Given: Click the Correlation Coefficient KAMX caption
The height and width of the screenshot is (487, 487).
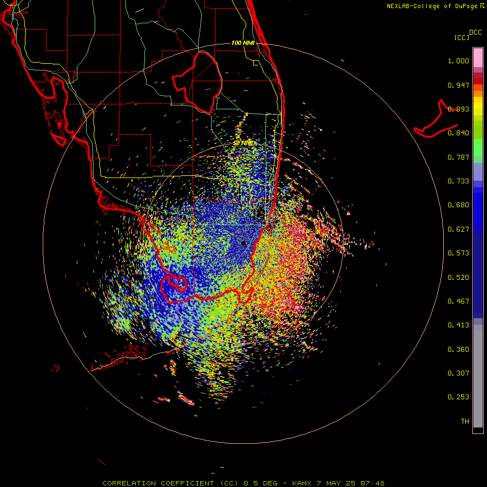Looking at the screenshot, I should coord(243,483).
